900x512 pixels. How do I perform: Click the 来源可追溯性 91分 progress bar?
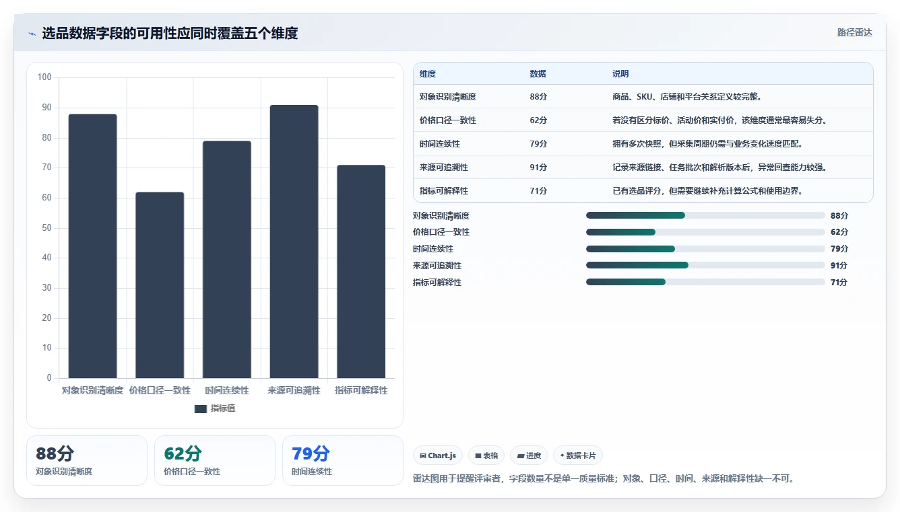click(705, 266)
